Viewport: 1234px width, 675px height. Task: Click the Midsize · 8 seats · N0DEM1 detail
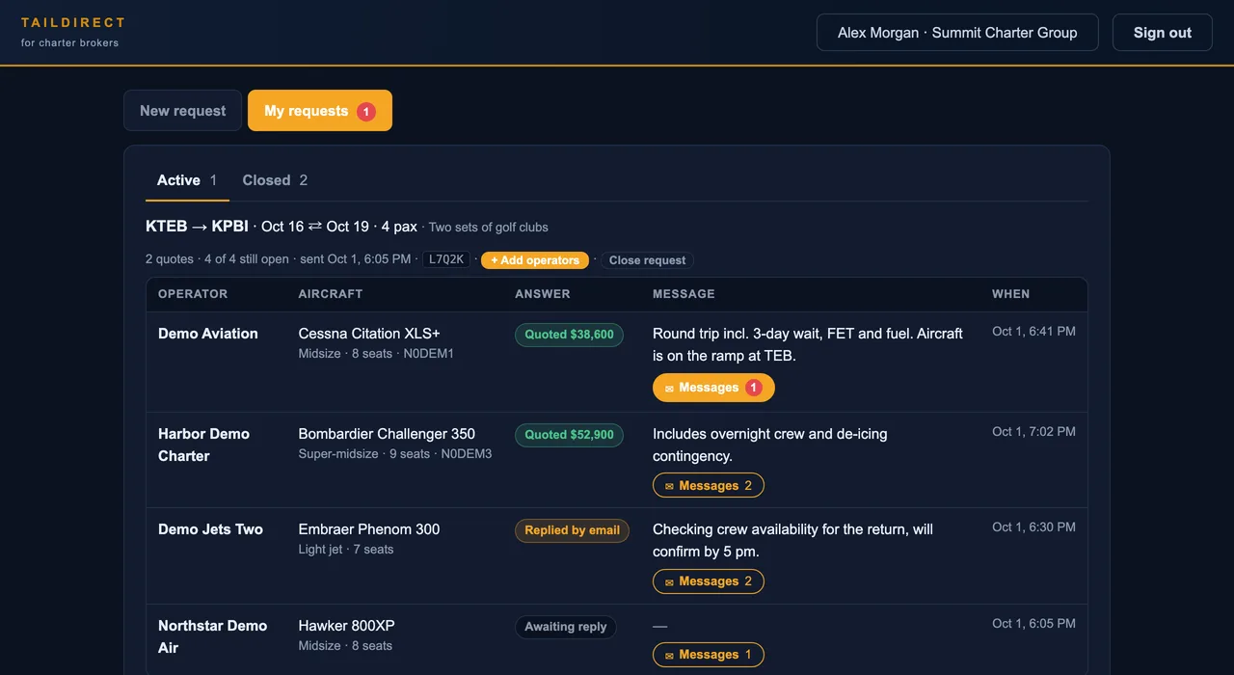[376, 354]
